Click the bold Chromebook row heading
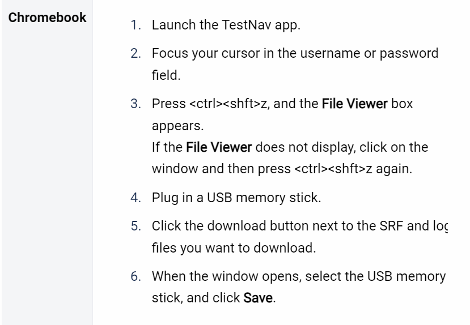 (48, 18)
